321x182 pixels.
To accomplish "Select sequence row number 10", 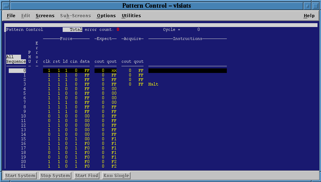I will click(x=23, y=116).
